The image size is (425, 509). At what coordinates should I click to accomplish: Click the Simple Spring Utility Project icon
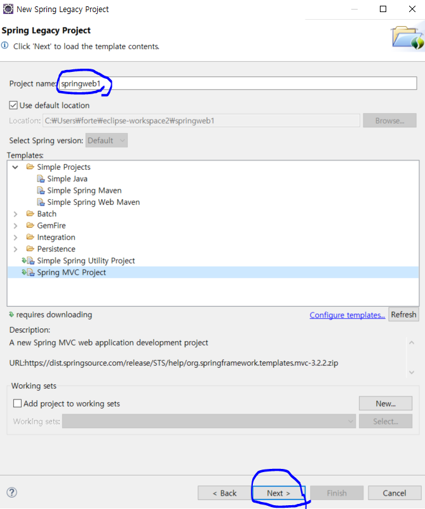point(28,261)
